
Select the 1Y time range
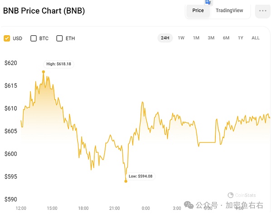coord(240,38)
